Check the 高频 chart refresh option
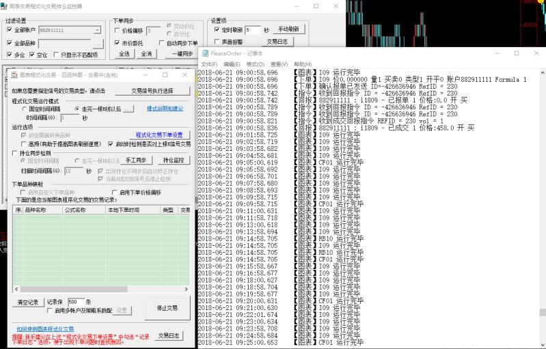The width and height of the screenshot is (546, 349). click(x=25, y=144)
